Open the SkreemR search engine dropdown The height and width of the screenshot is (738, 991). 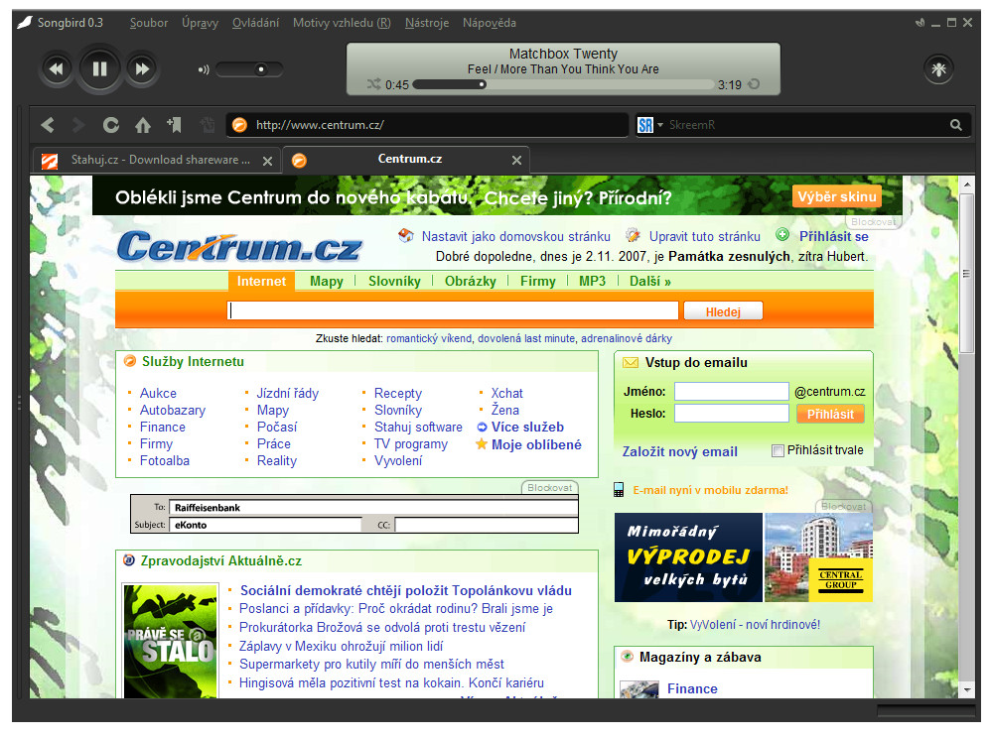coord(649,125)
